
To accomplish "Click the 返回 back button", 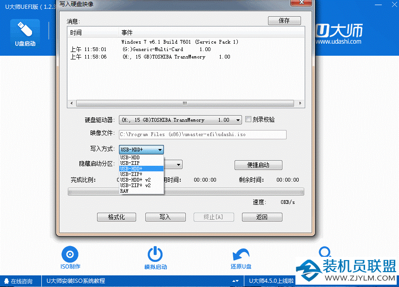I will point(262,217).
